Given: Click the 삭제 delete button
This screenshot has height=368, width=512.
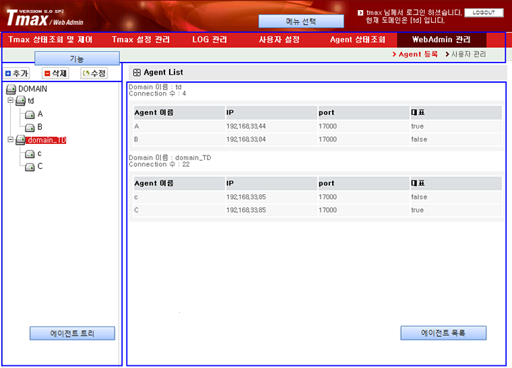Looking at the screenshot, I should coord(55,73).
